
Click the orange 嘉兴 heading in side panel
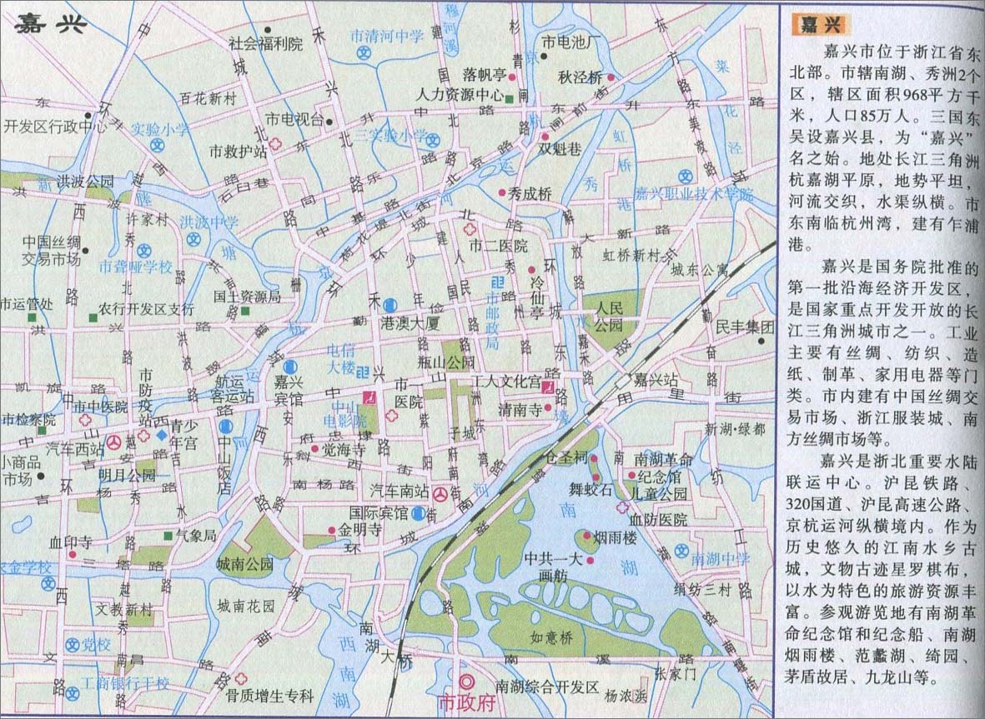click(809, 23)
